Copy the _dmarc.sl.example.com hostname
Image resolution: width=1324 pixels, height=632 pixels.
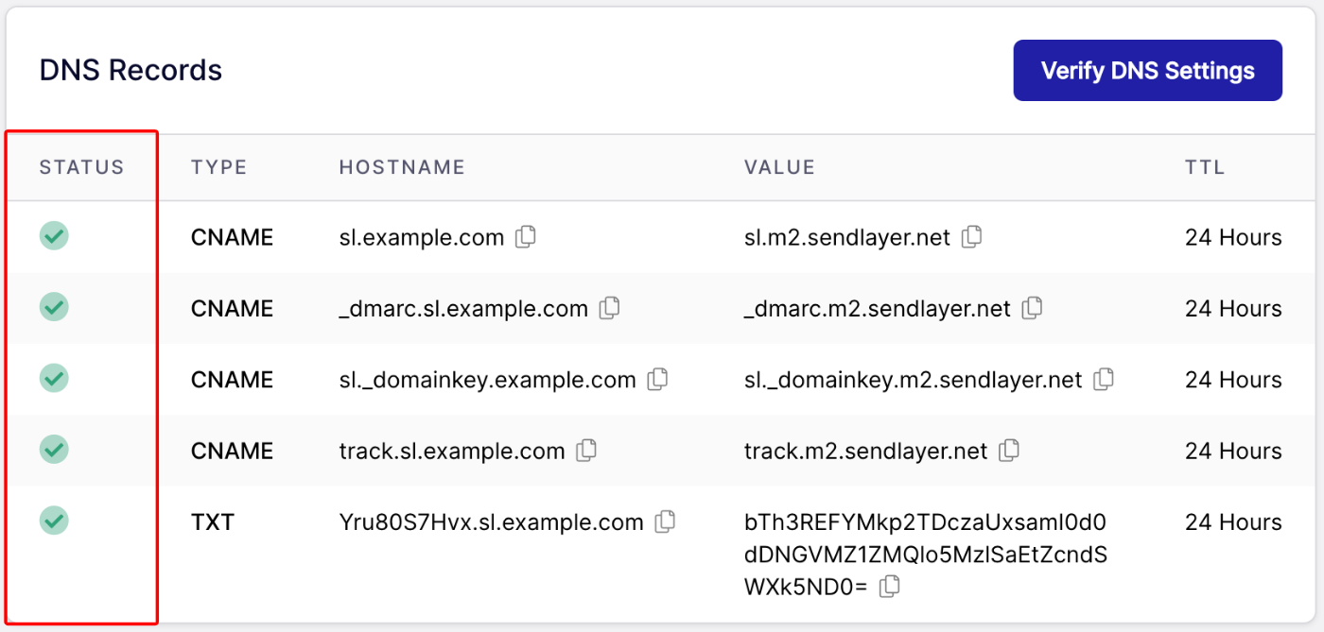[609, 308]
